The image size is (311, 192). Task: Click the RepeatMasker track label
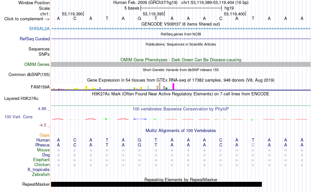[36, 184]
